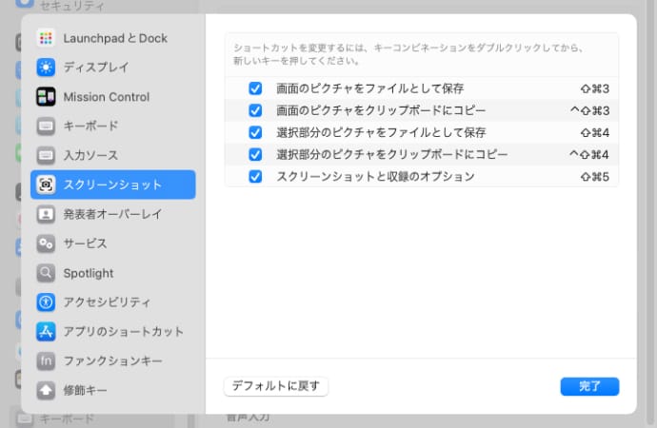Image resolution: width=657 pixels, height=428 pixels.
Task: Toggle 画面のピクチャをクリップボードにコピー checkbox
Action: coord(255,110)
